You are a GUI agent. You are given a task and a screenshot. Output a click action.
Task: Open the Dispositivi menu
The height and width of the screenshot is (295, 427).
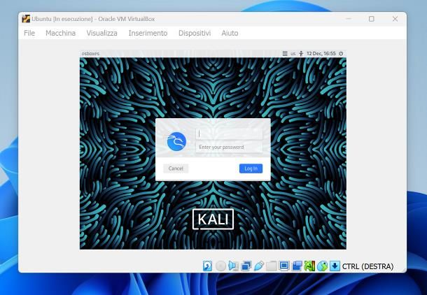(195, 33)
